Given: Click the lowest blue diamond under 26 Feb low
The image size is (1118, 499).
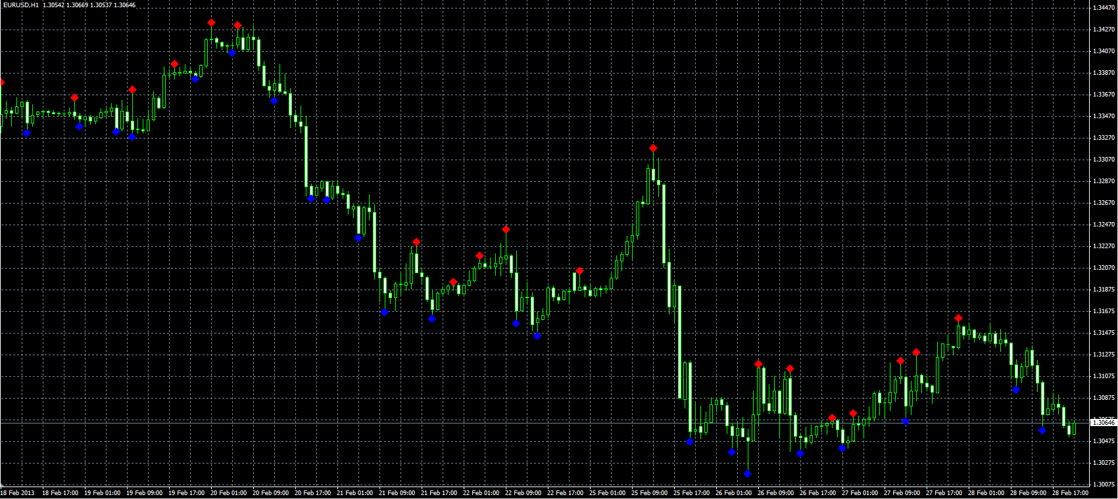Looking at the screenshot, I should coord(748,473).
